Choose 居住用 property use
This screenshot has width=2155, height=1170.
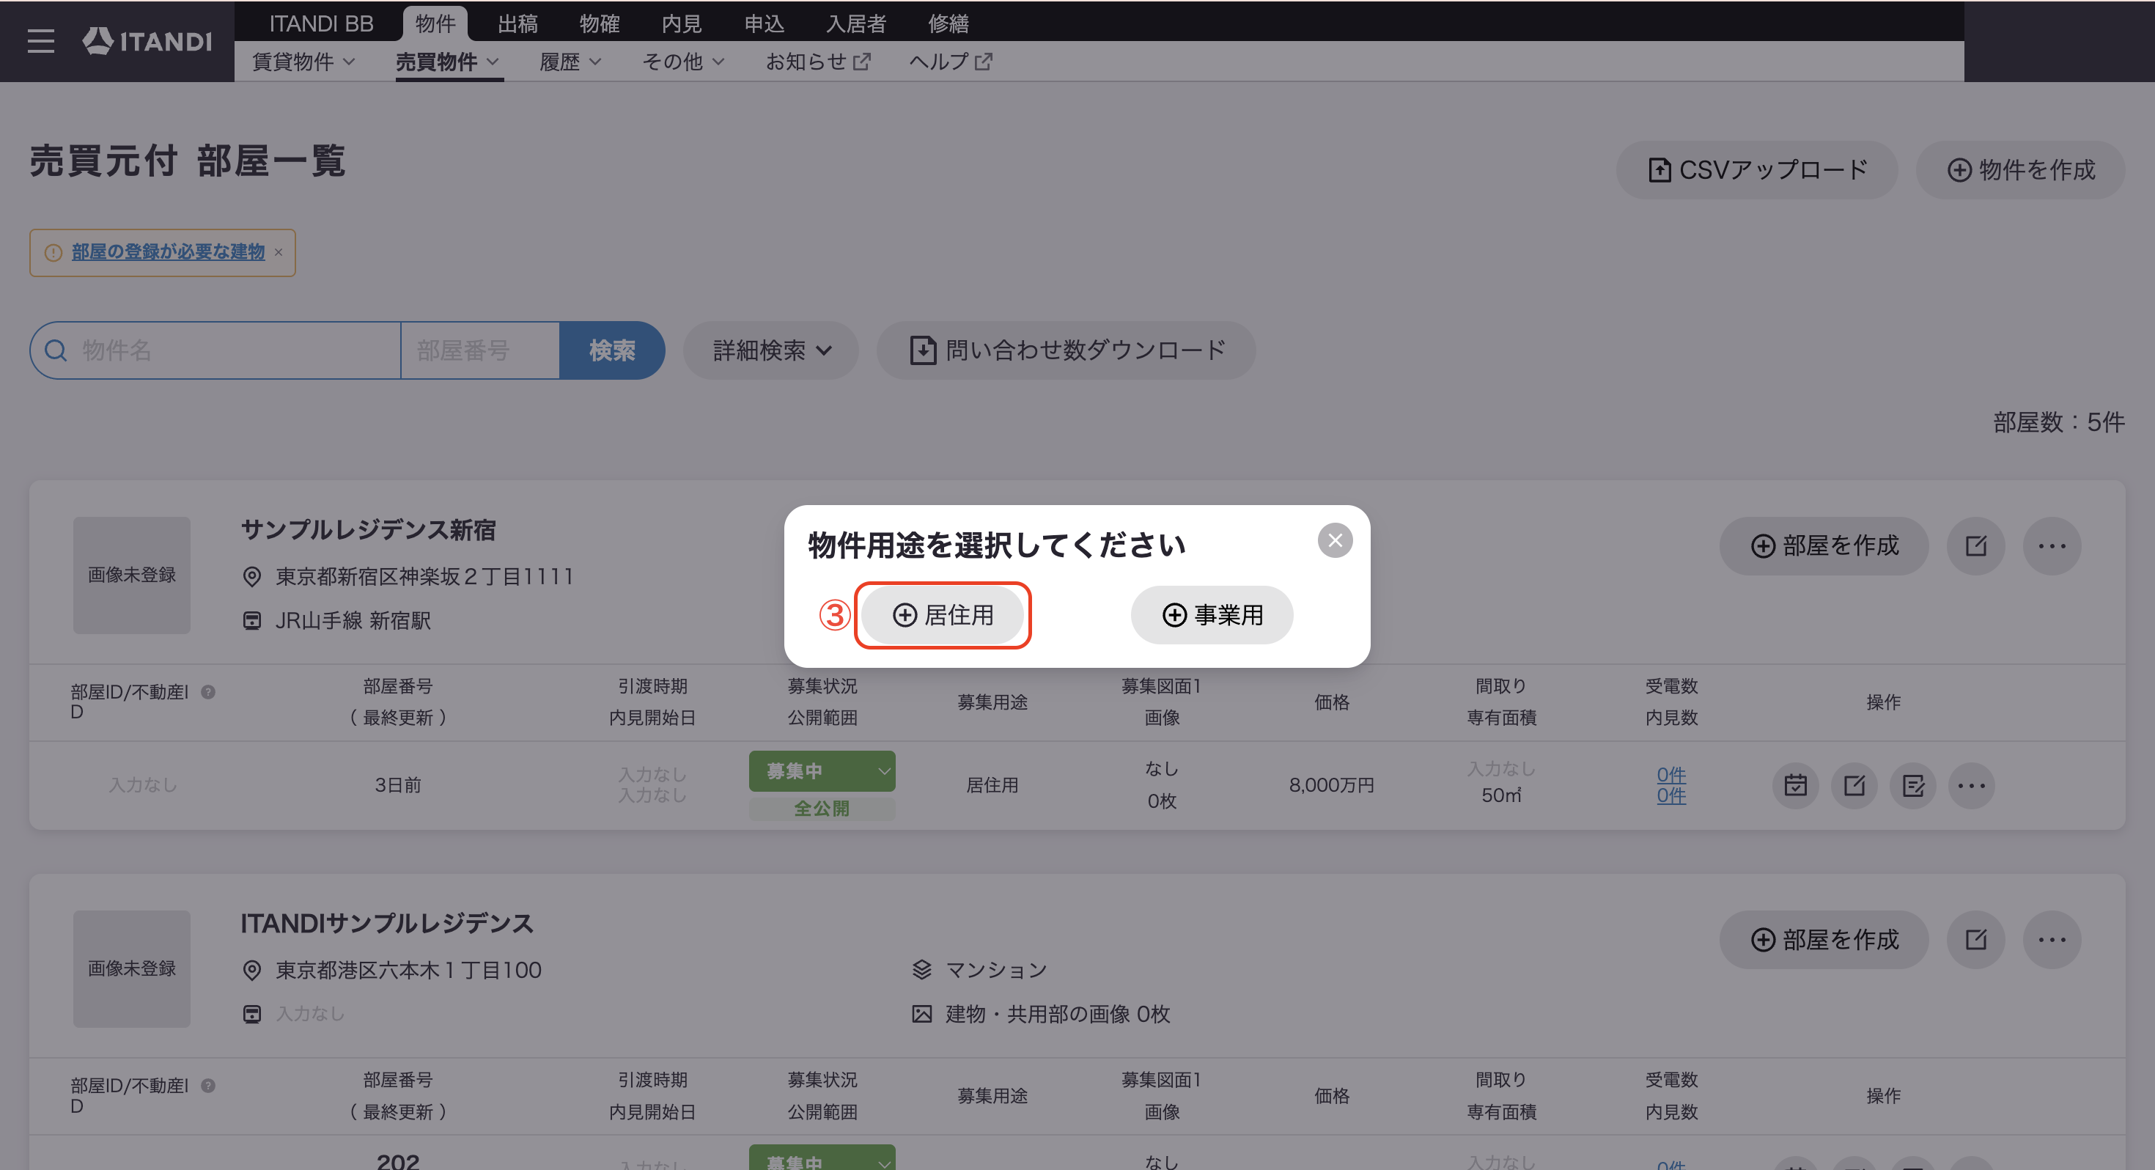tap(943, 615)
